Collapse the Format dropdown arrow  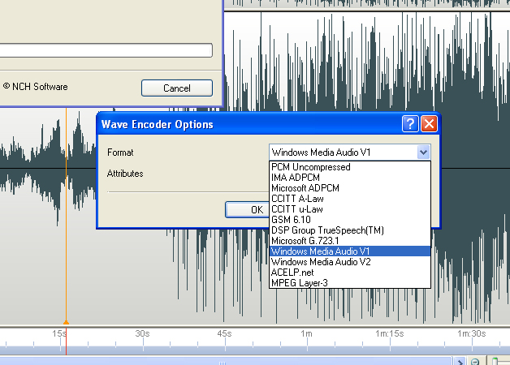pos(423,152)
